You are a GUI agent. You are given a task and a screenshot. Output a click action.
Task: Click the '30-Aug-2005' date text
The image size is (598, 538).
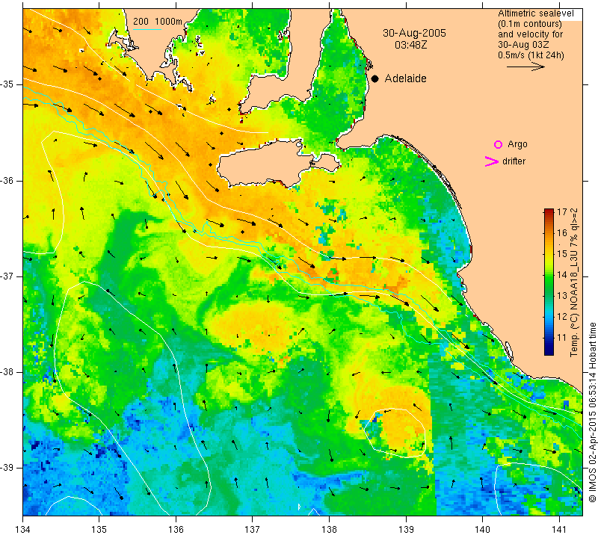(414, 33)
